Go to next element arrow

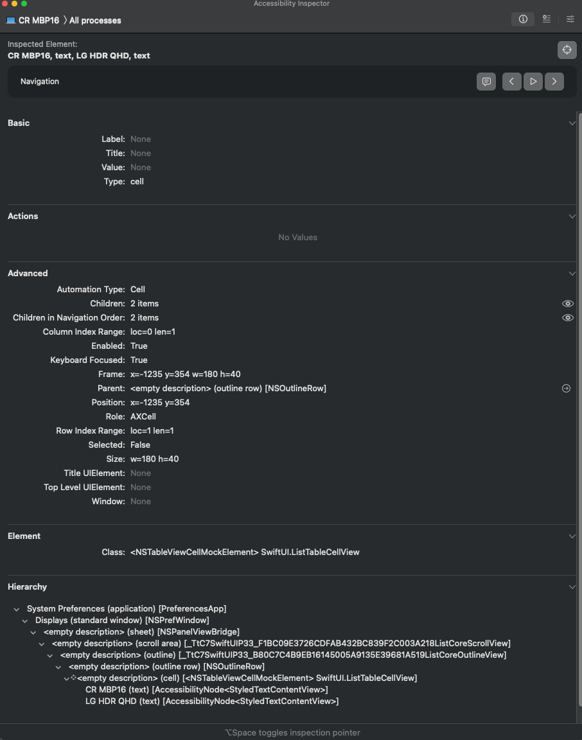[x=554, y=82]
